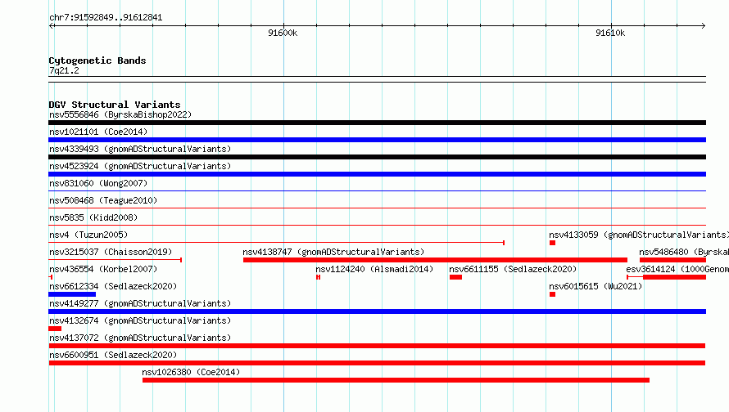Select the red bar for nsv6600951

(377, 363)
